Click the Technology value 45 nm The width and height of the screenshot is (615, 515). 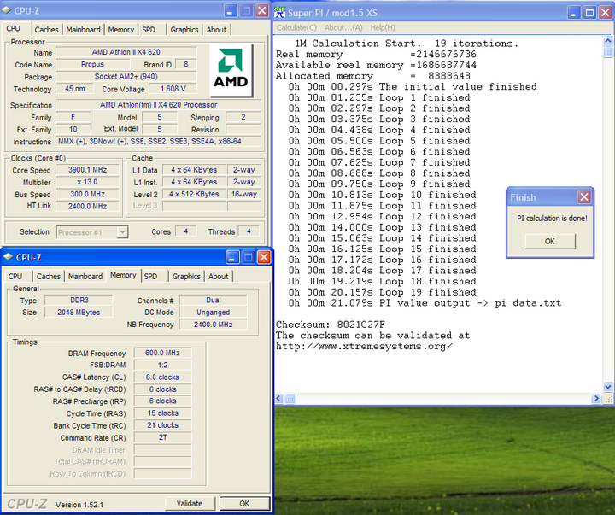74,89
